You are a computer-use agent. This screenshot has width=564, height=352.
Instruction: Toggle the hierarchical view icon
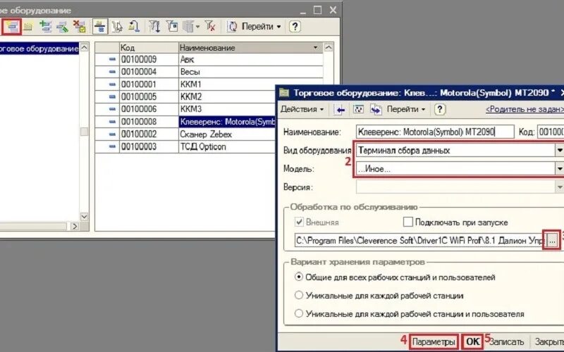[100, 27]
